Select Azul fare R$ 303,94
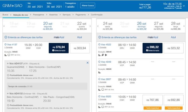This screenshot has height=112, width=188. pos(80,48)
